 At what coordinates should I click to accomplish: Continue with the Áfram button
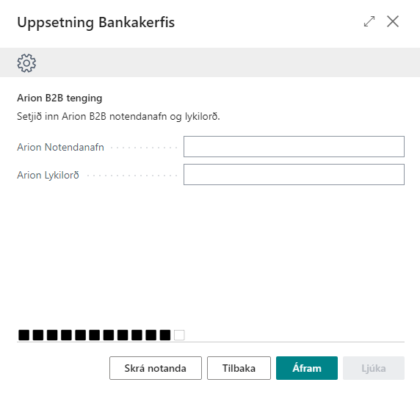click(x=307, y=368)
